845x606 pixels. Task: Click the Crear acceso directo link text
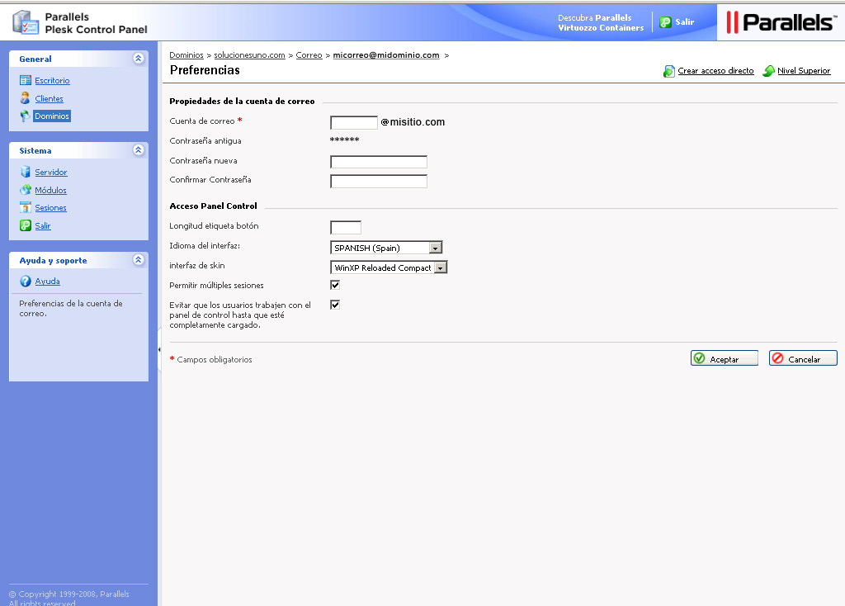[x=715, y=71]
